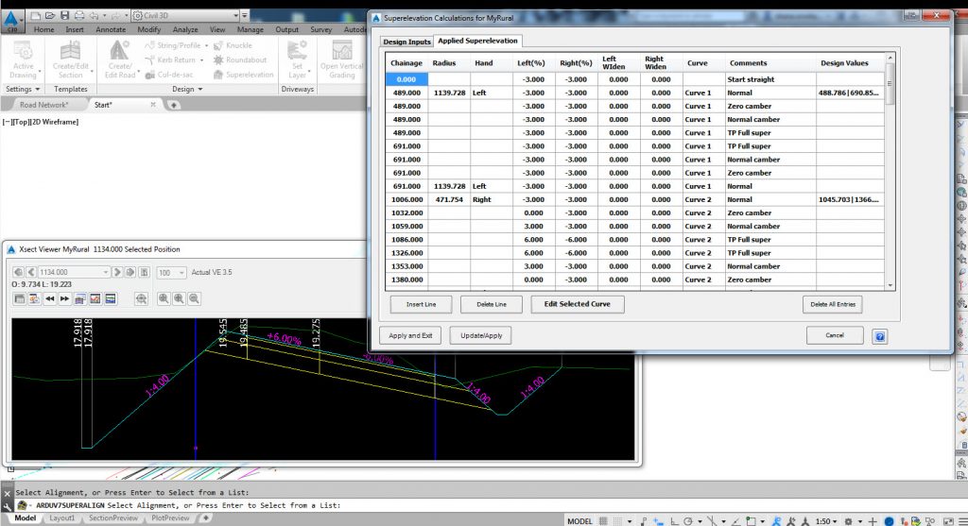
Task: Expand the quick access toolbar customize arrow
Action: 245,15
